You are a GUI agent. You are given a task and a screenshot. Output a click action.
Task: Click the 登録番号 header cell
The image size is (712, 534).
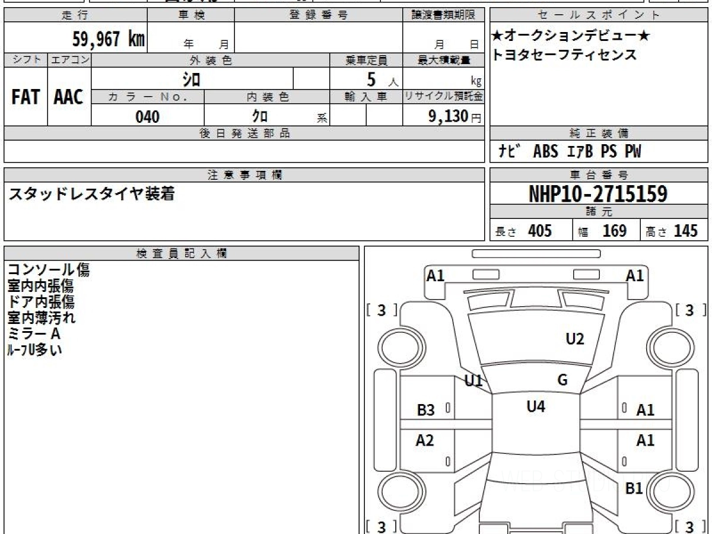coord(319,15)
